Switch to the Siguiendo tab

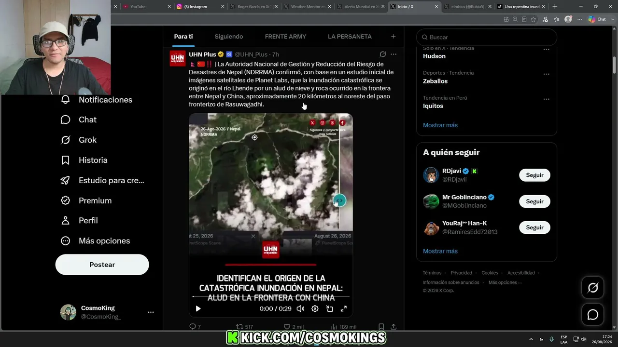229,37
